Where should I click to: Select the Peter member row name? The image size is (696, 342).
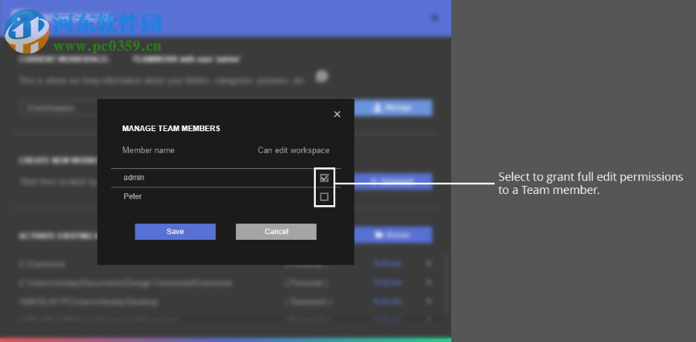click(133, 196)
